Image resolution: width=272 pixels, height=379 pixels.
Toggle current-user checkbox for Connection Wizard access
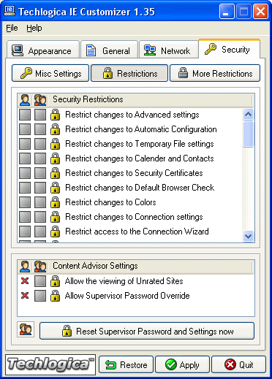(25, 231)
